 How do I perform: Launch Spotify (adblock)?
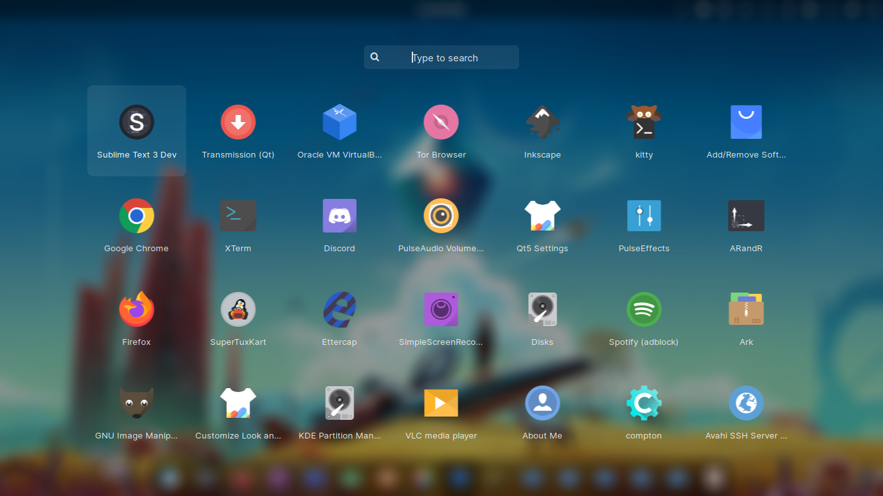point(644,309)
